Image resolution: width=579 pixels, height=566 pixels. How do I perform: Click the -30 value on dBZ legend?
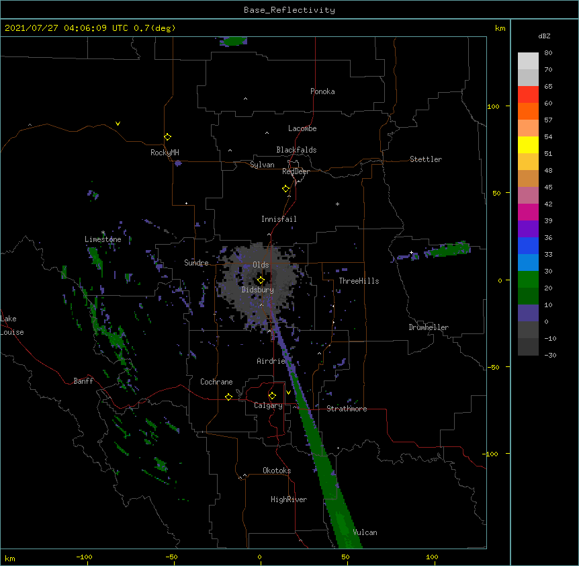click(x=550, y=356)
